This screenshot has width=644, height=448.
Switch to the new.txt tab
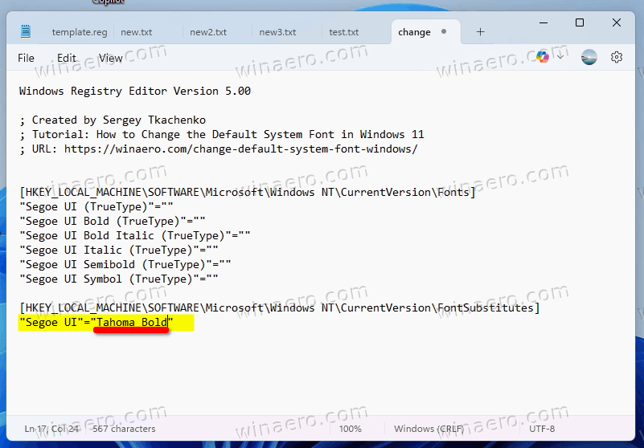point(137,32)
